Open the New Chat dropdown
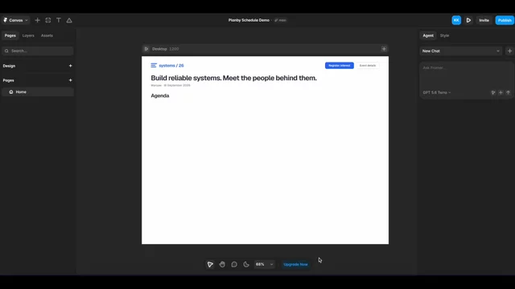Screen dimensions: 515x289 coord(461,51)
